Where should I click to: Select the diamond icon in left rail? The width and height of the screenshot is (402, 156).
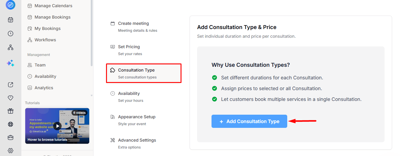[x=11, y=98]
